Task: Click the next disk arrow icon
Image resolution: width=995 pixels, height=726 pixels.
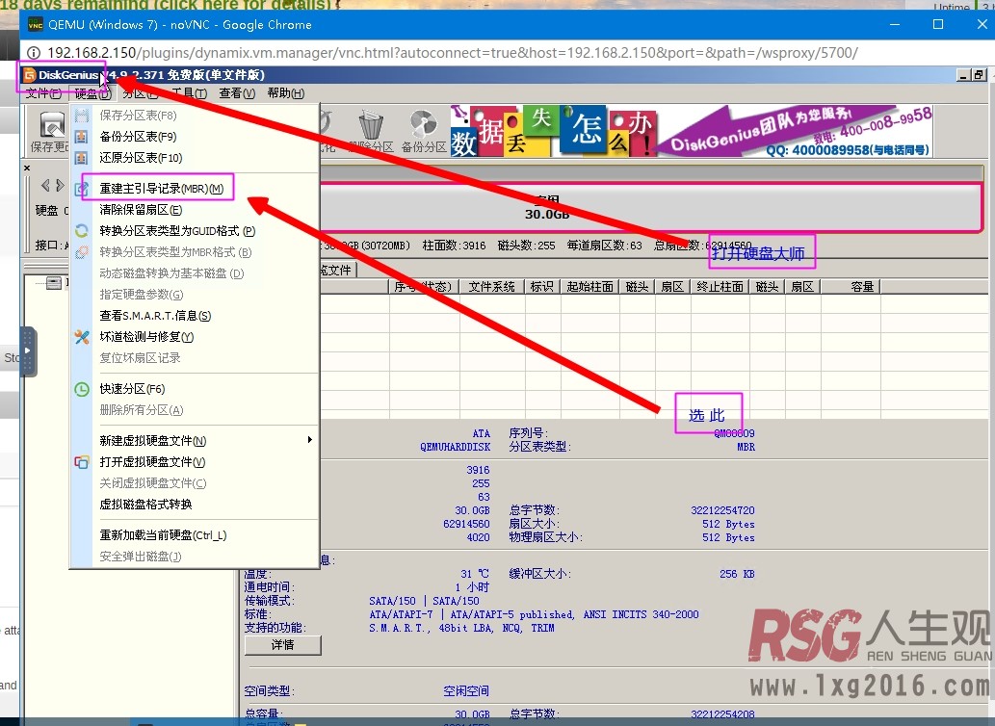Action: [60, 185]
